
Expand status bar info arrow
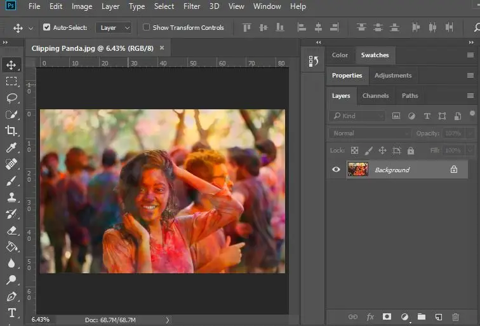[168, 320]
